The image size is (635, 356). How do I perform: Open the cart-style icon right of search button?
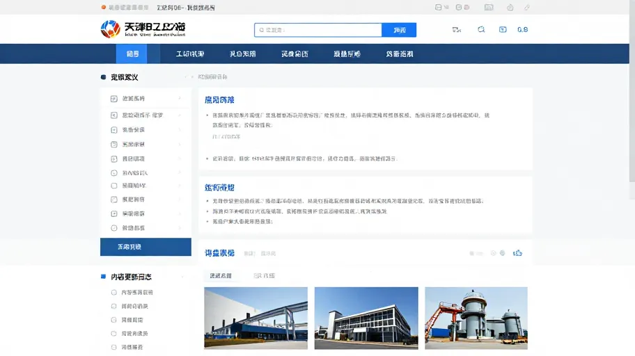[457, 29]
